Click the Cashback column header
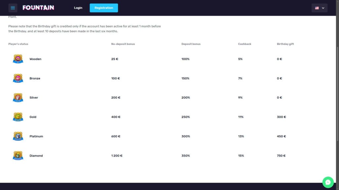The height and width of the screenshot is (190, 339). click(x=244, y=44)
